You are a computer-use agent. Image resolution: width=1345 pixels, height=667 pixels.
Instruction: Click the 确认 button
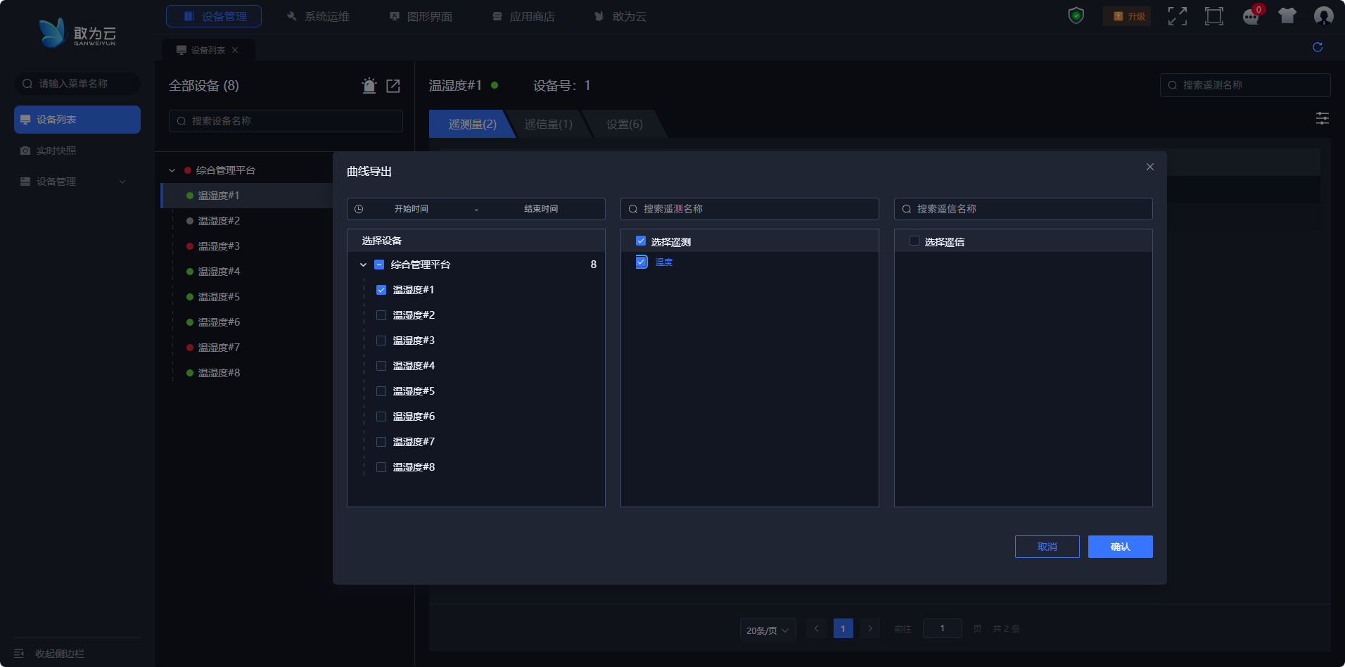1121,547
